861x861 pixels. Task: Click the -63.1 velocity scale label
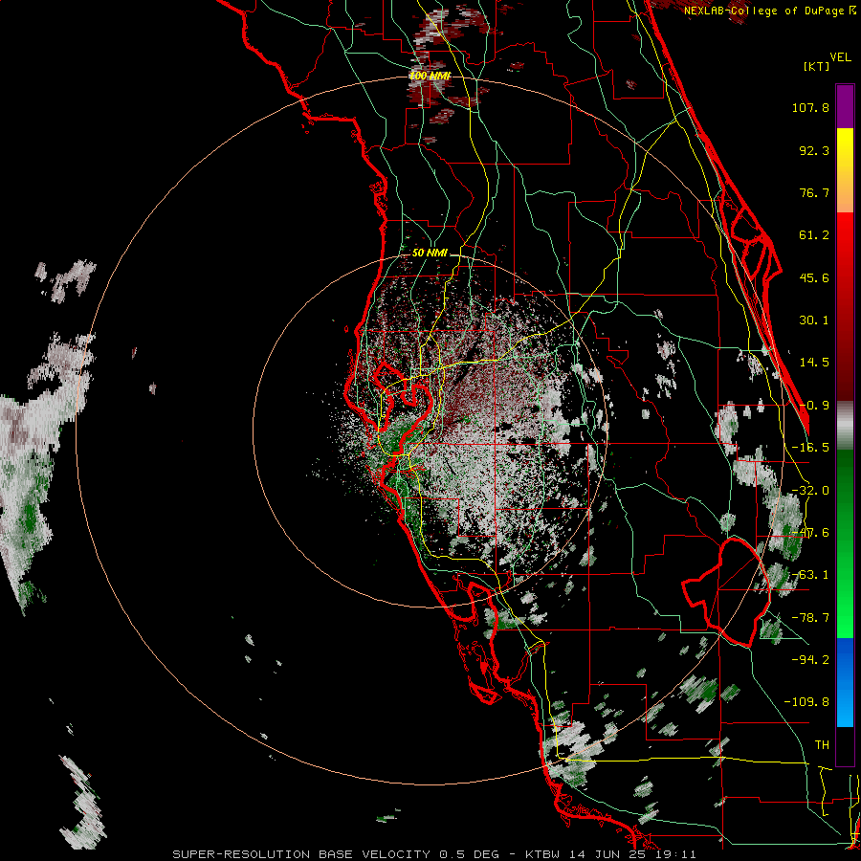tap(810, 575)
